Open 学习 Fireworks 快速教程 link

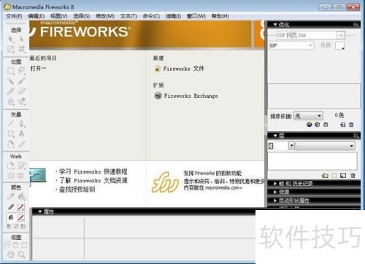point(93,171)
